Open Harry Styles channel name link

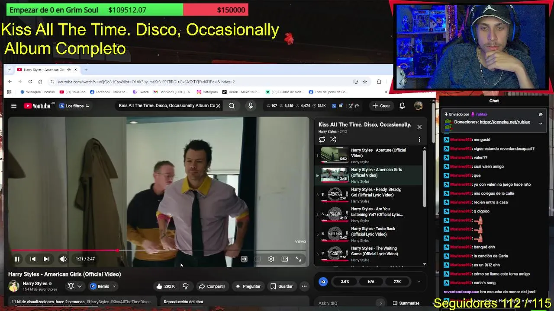pos(35,284)
